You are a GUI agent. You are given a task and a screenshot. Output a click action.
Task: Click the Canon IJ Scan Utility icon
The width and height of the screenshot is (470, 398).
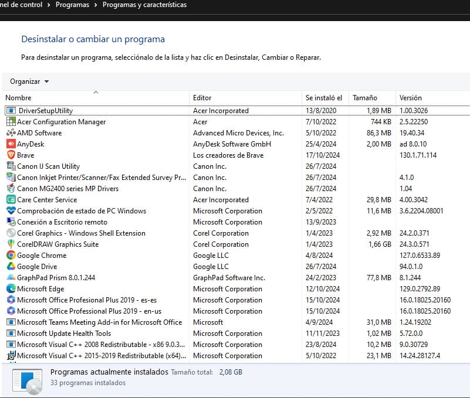pos(11,166)
